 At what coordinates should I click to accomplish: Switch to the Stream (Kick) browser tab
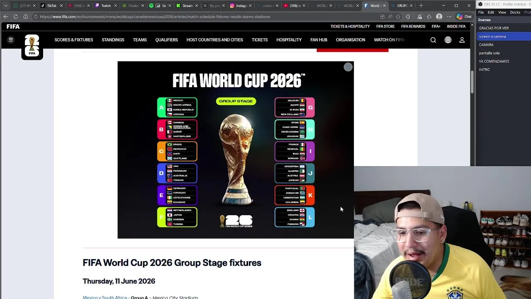[x=187, y=5]
